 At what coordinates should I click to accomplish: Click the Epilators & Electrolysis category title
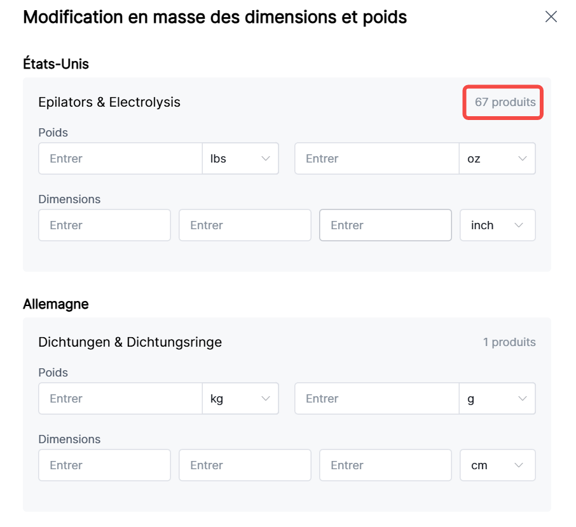tap(109, 102)
